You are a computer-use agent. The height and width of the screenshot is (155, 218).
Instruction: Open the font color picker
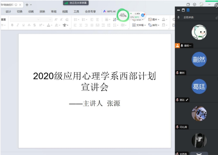(51, 25)
